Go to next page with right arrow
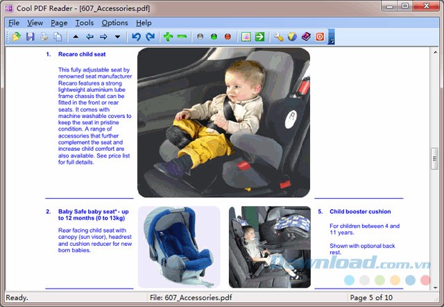This screenshot has height=307, width=444. click(103, 37)
